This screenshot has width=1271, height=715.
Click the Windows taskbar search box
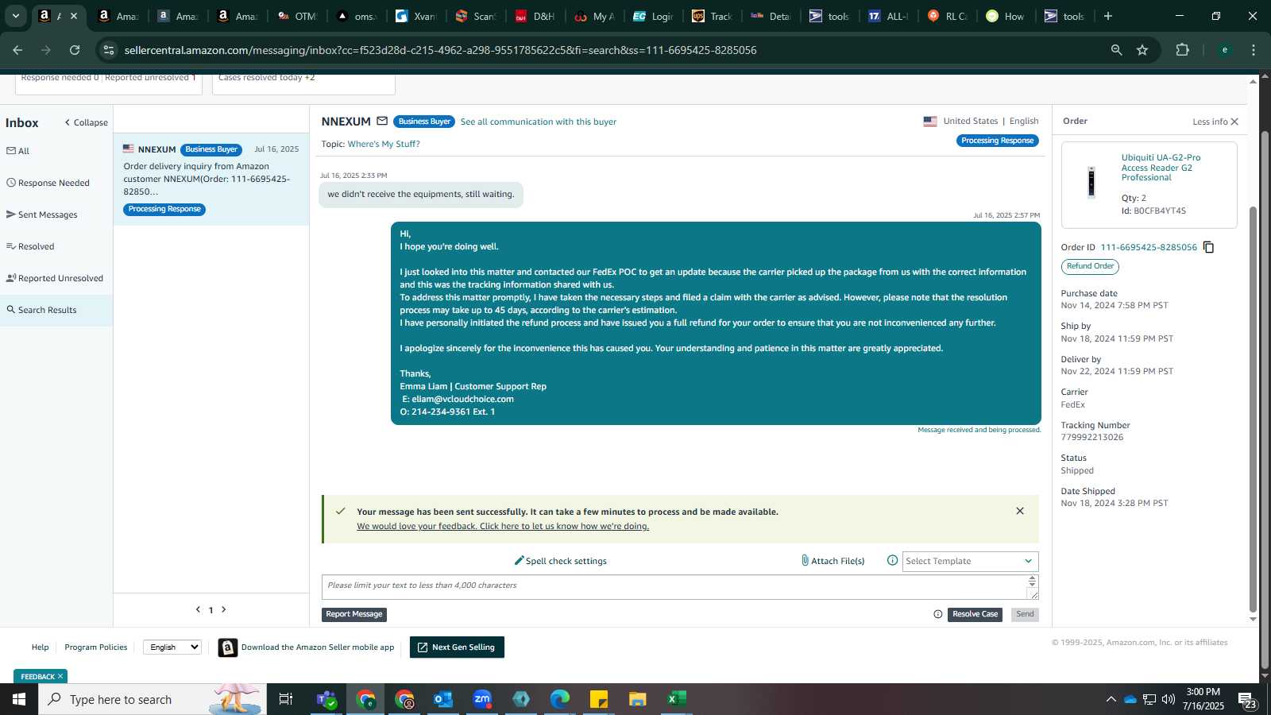153,699
